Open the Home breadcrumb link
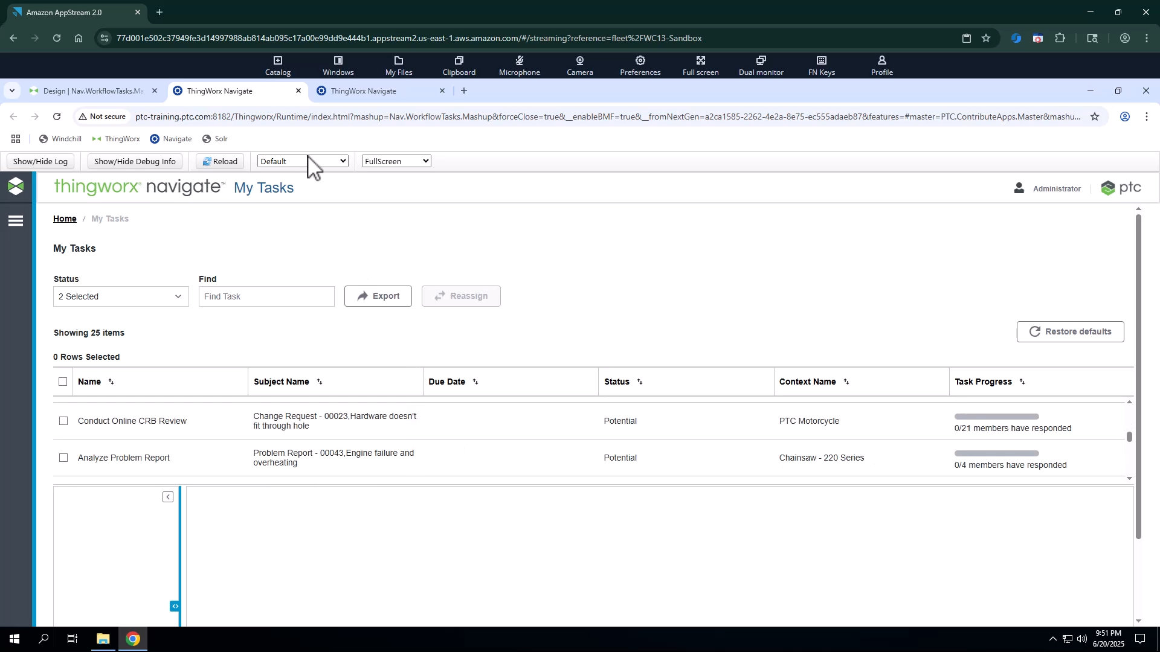Image resolution: width=1160 pixels, height=652 pixels. point(65,219)
